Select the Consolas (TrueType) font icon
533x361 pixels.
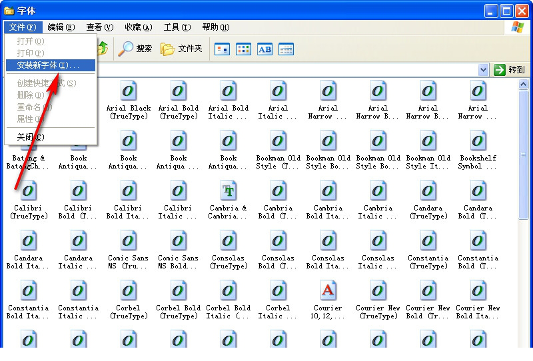pyautogui.click(x=229, y=241)
